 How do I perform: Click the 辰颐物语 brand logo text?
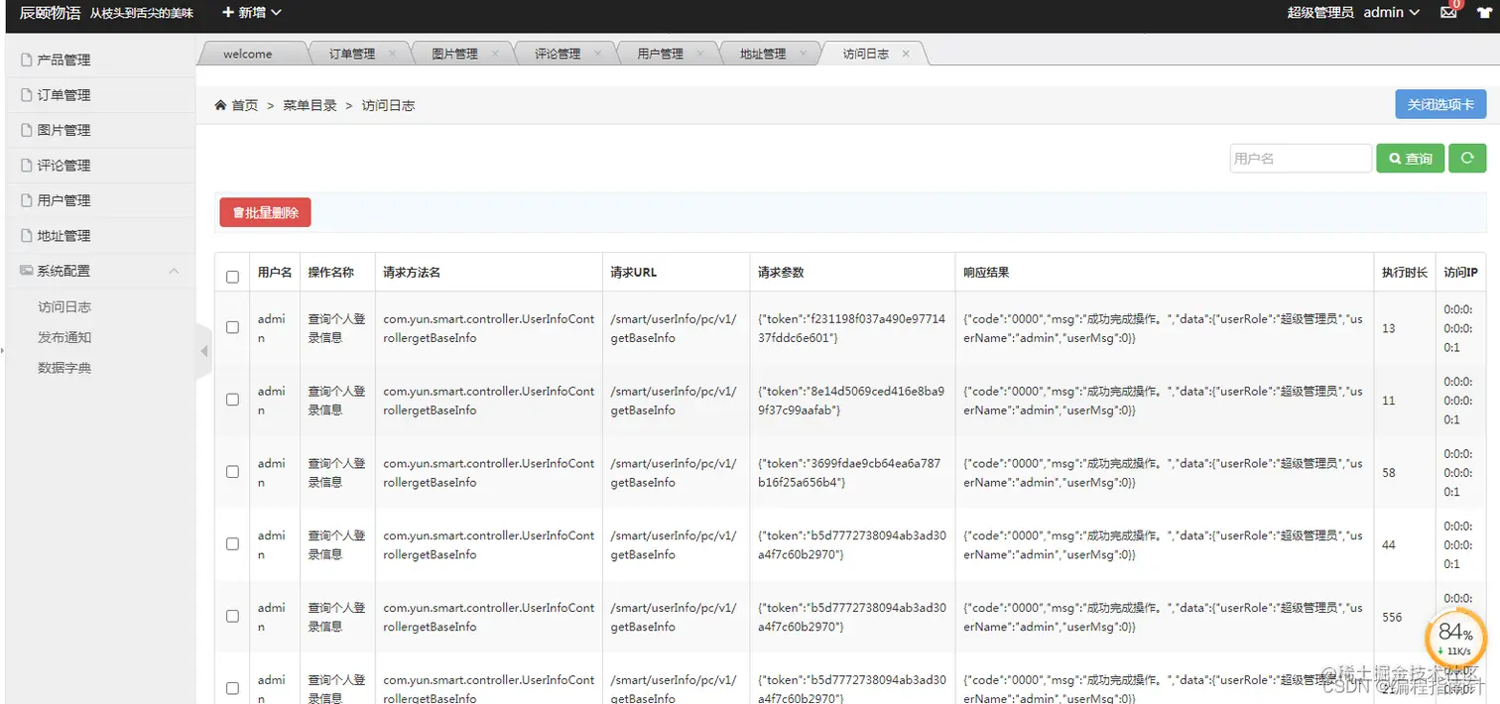pos(51,12)
